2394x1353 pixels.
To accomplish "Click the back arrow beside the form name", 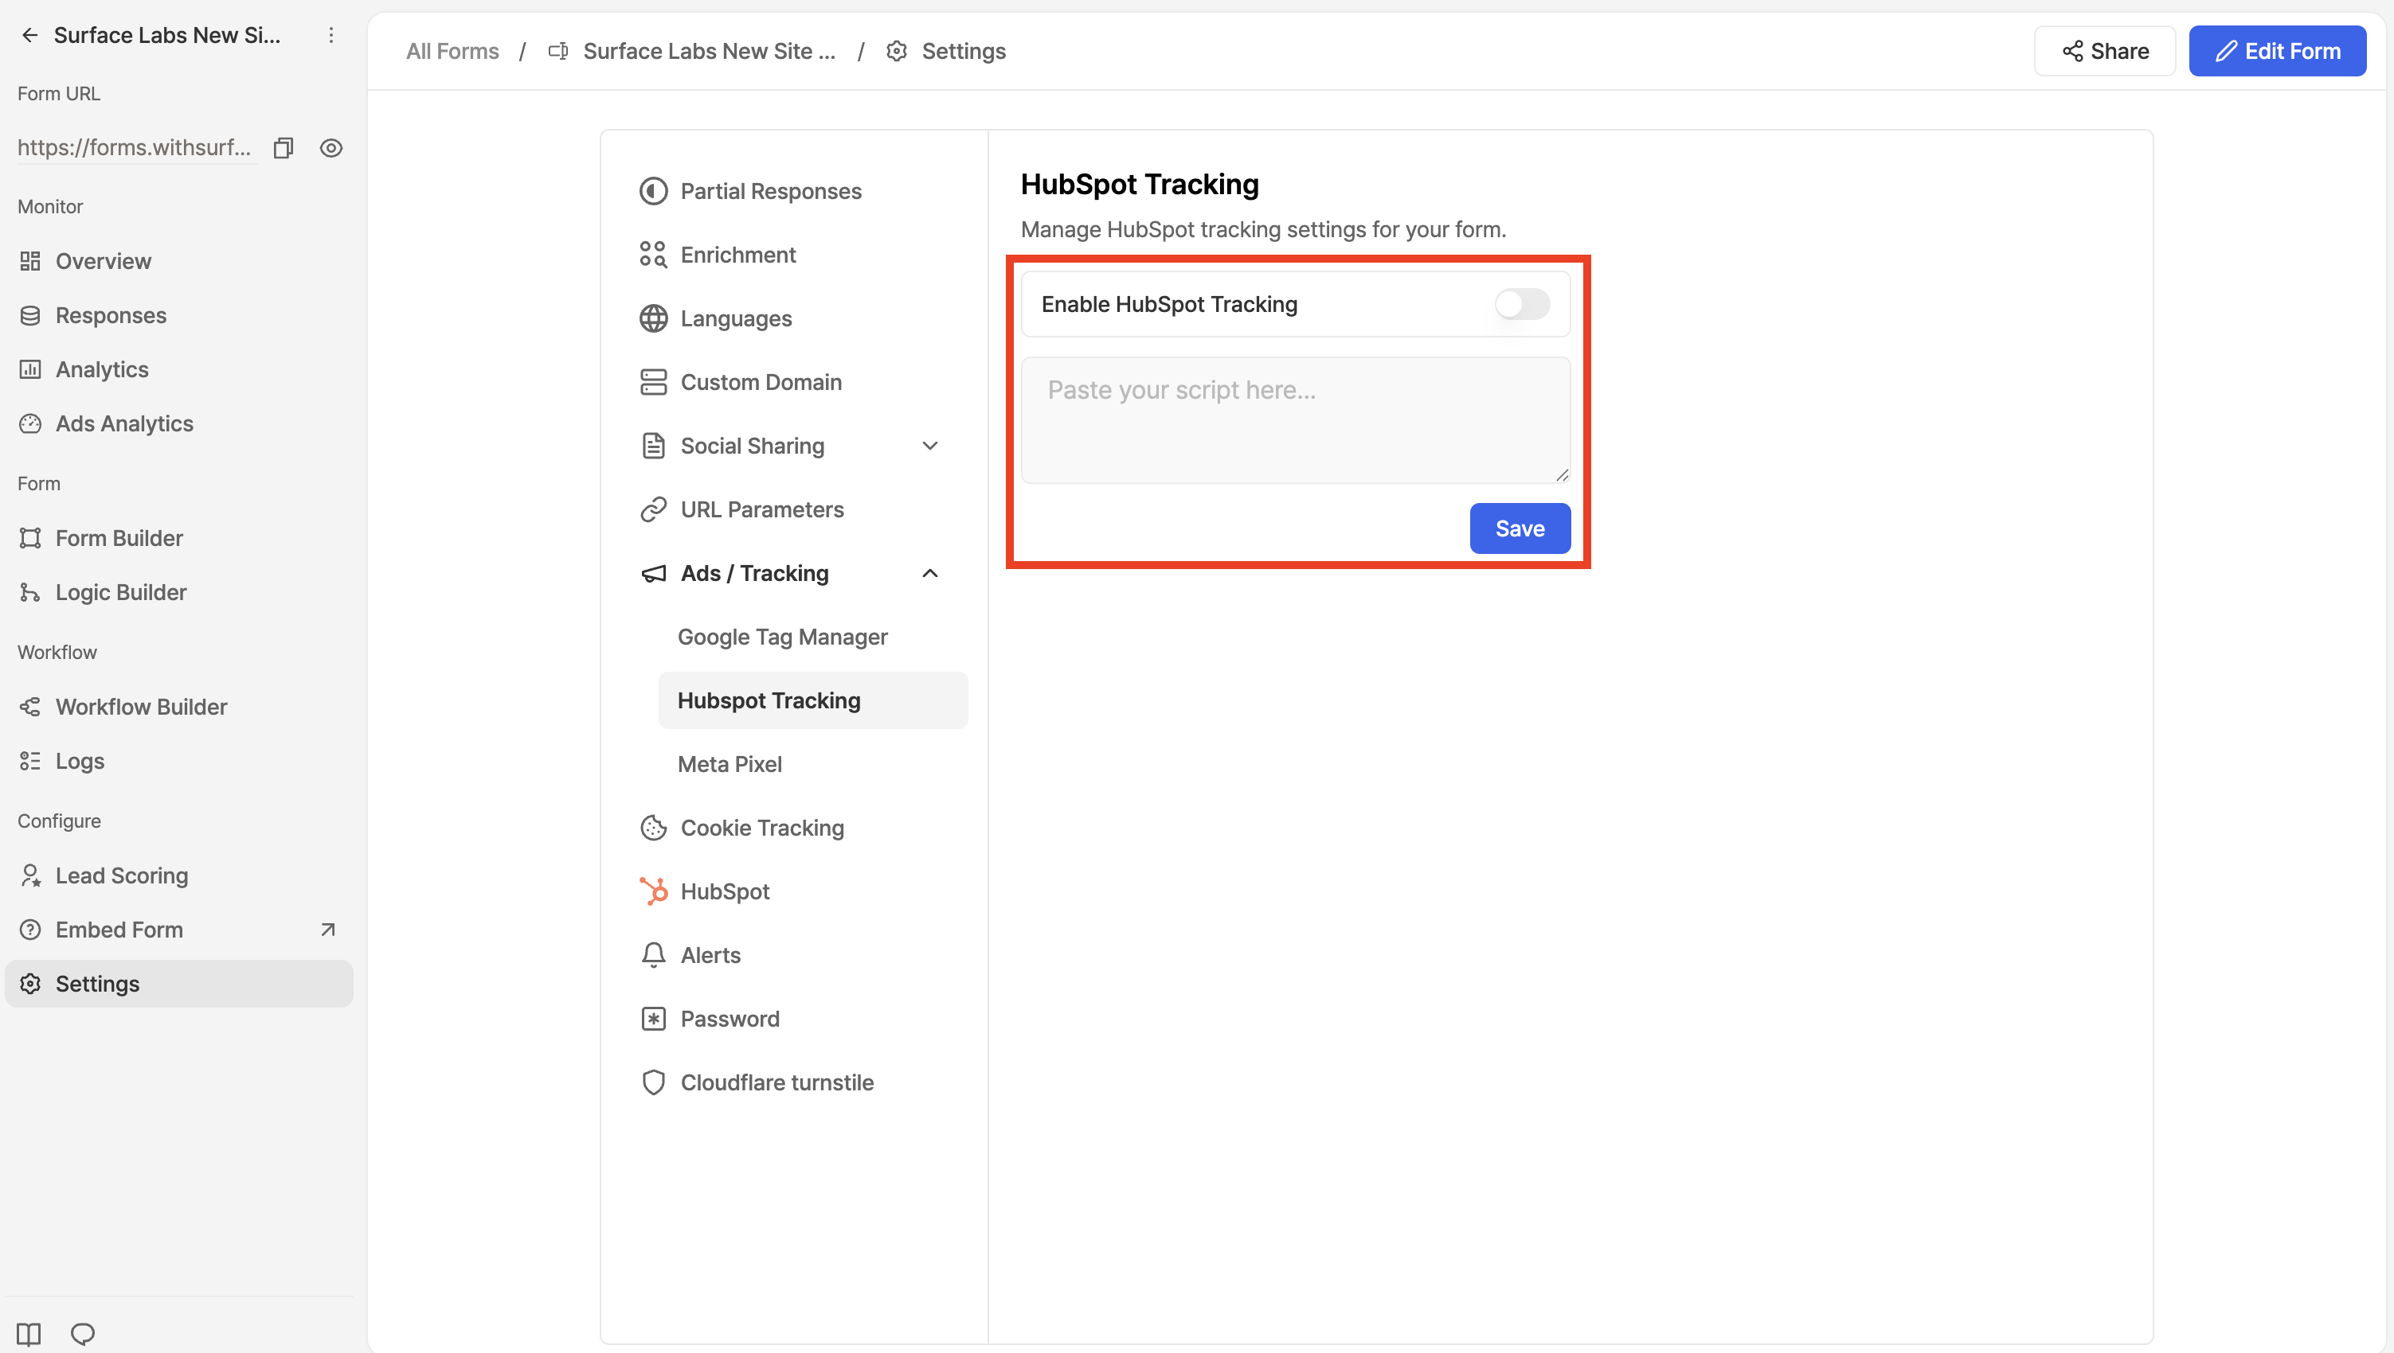I will click(29, 35).
